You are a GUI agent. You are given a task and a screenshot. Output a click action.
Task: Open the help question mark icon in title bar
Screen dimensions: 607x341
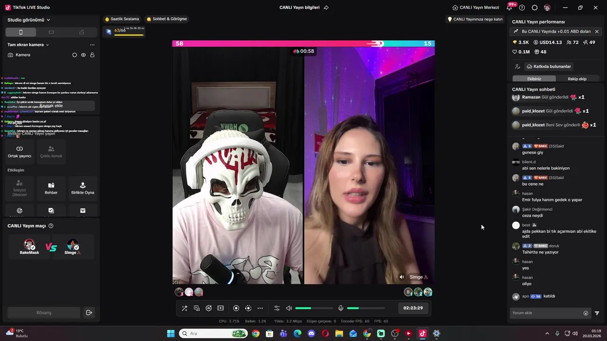(x=522, y=8)
